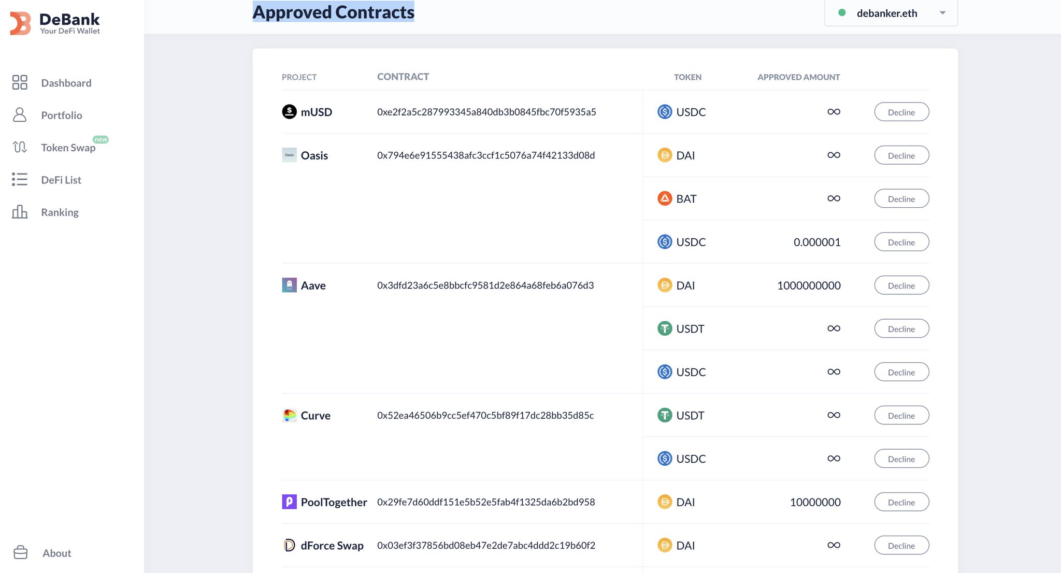Viewport: 1061px width, 573px height.
Task: Click the Curve project logo
Action: point(289,415)
